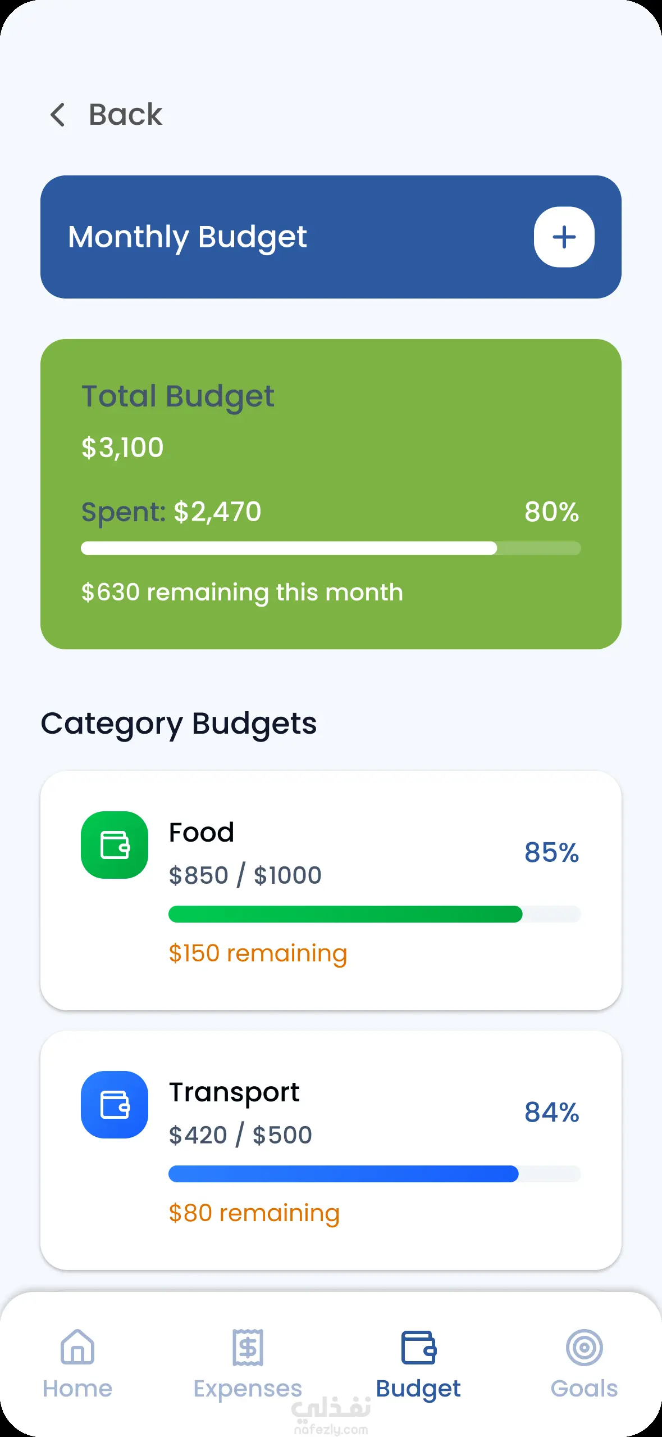This screenshot has height=1437, width=662.
Task: Open the Food category name
Action: [202, 832]
